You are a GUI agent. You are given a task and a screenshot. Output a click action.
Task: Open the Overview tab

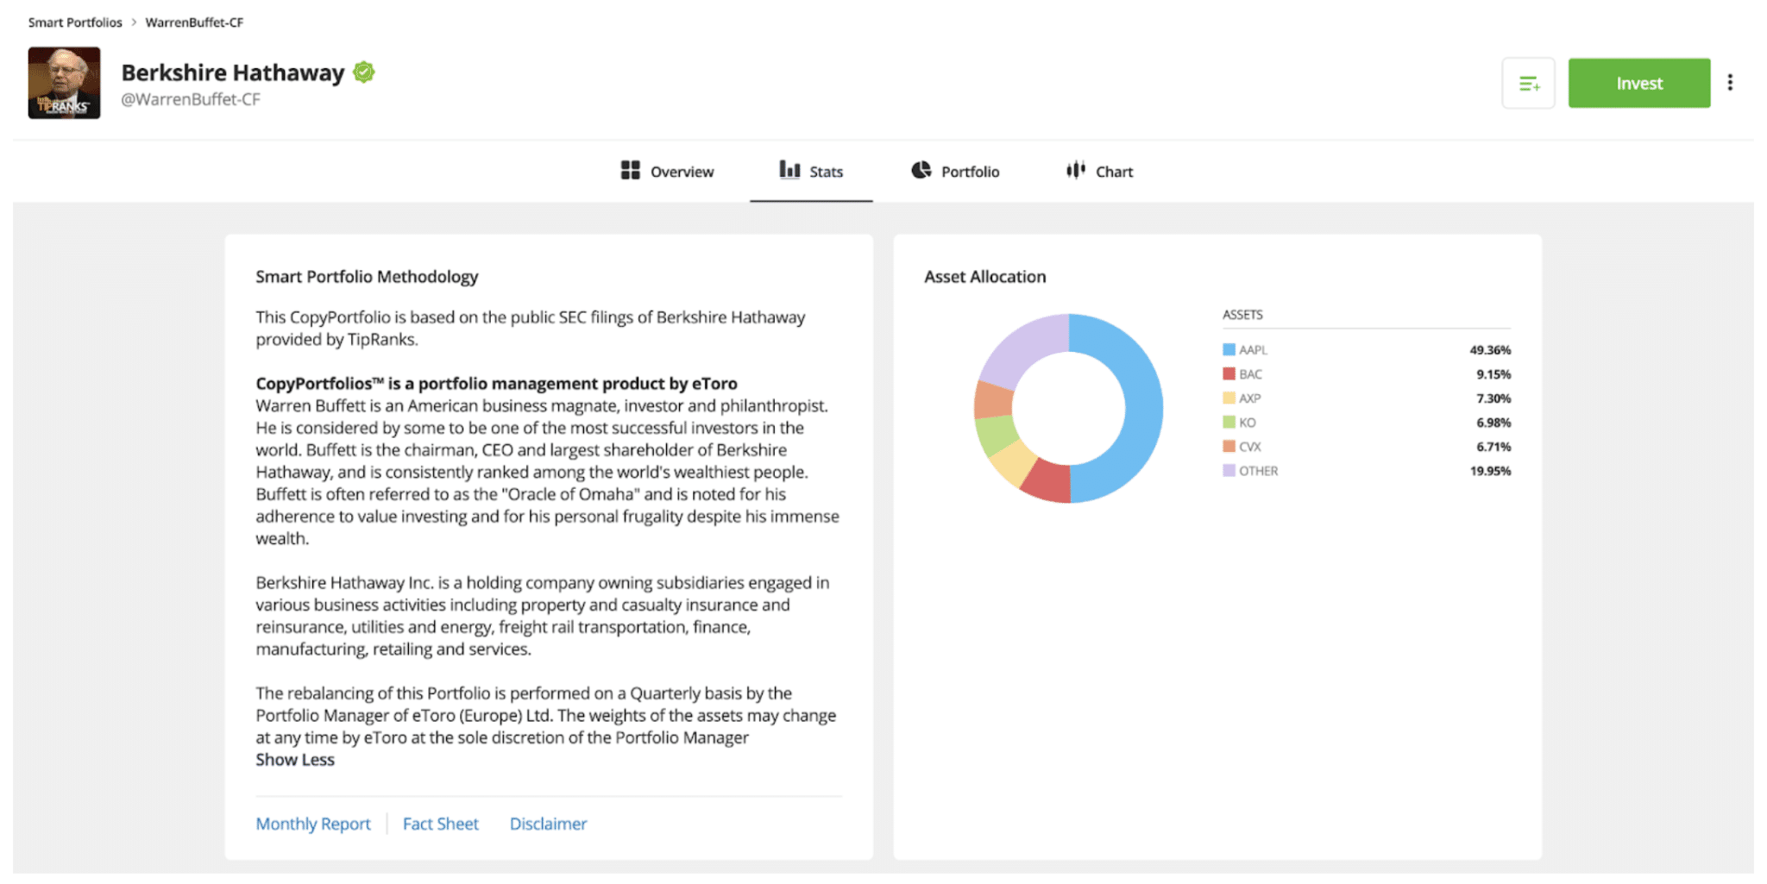pos(667,171)
